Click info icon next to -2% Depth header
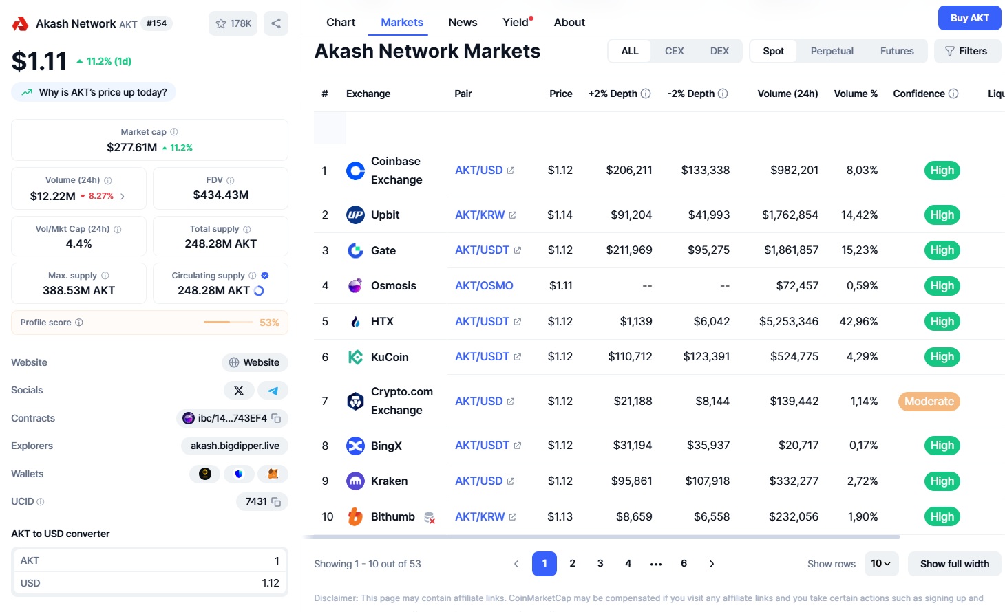Viewport: 1005px width, 612px height. click(723, 94)
